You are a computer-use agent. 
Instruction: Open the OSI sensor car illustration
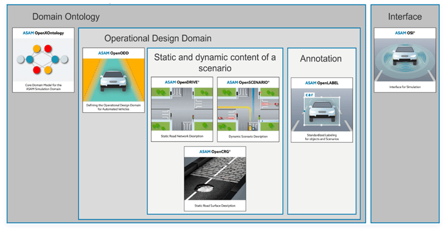tap(405, 60)
